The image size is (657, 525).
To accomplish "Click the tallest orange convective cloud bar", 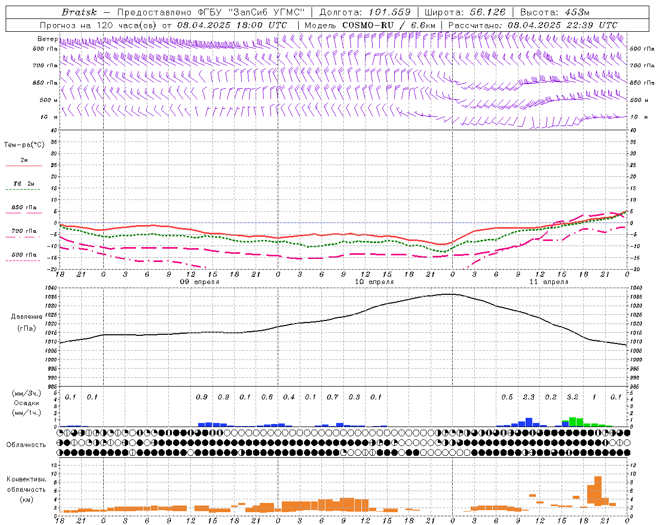I will pos(597,491).
